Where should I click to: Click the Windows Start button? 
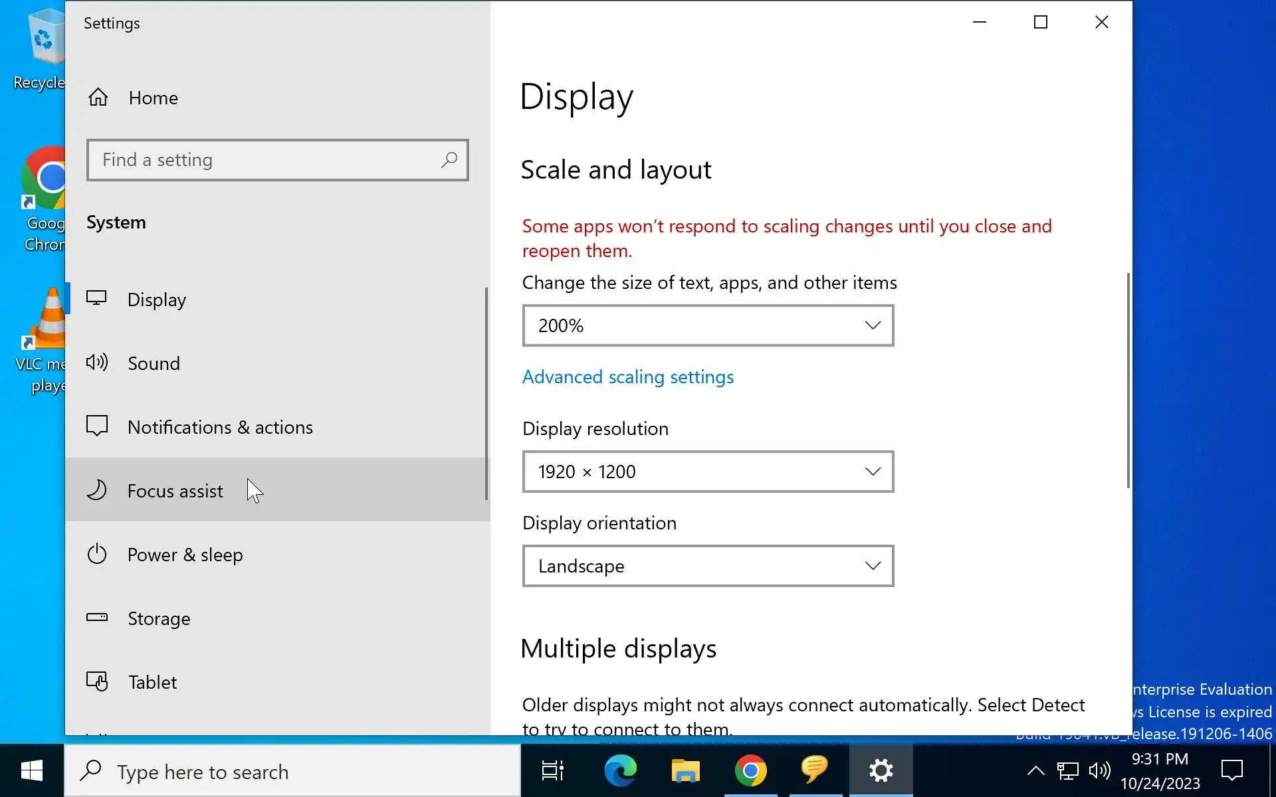[32, 771]
